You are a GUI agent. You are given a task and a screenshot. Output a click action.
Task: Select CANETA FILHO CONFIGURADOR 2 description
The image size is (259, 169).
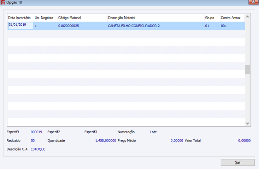point(134,26)
